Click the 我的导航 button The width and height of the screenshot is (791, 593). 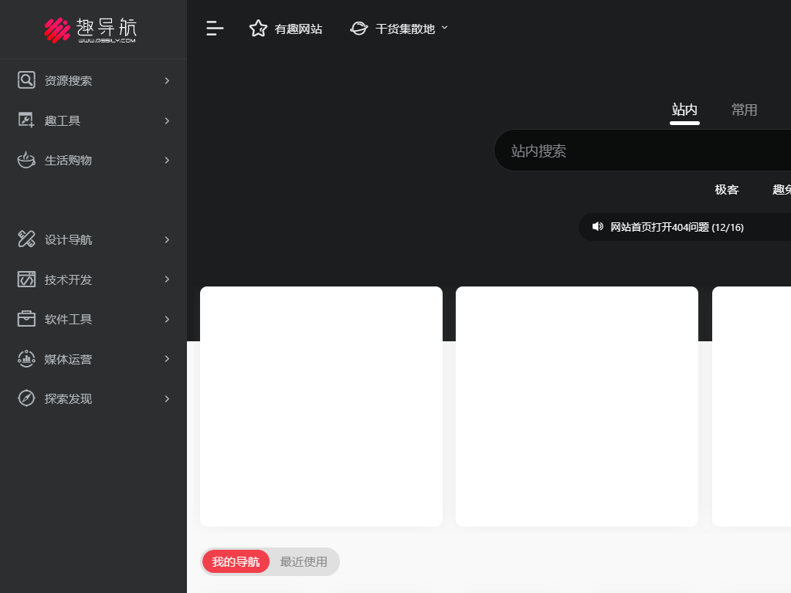[x=236, y=561]
